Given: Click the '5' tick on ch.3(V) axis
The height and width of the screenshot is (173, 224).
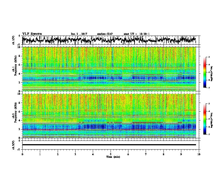Looking at the screenshot, I should 19,141.
